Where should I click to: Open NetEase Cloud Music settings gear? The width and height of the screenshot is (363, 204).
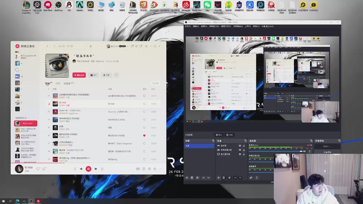(x=137, y=46)
